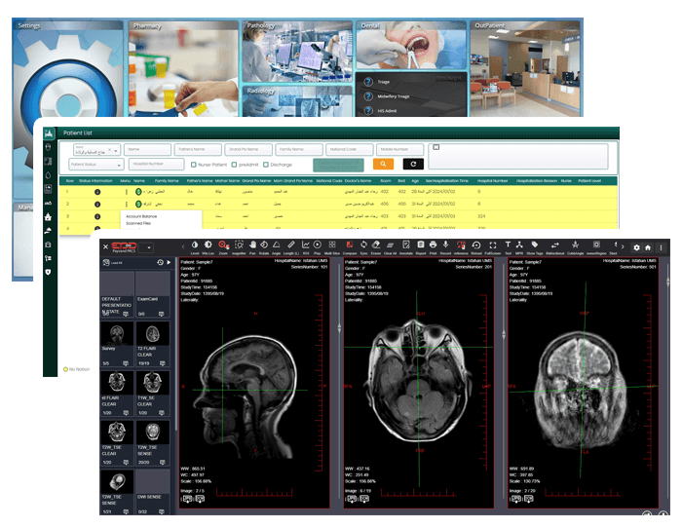The height and width of the screenshot is (528, 682).
Task: Open the Pathology module tile
Action: [x=297, y=51]
